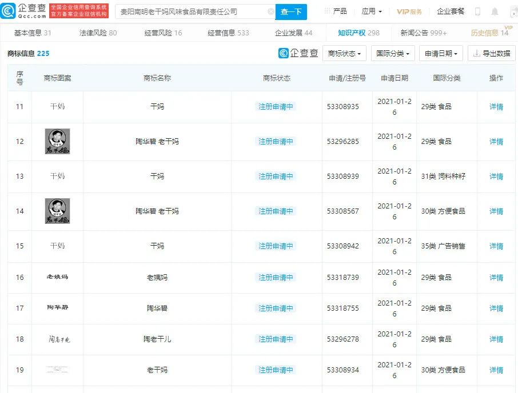Click the 商标名称 column header
Screen dimensions: 518x393
[157, 78]
